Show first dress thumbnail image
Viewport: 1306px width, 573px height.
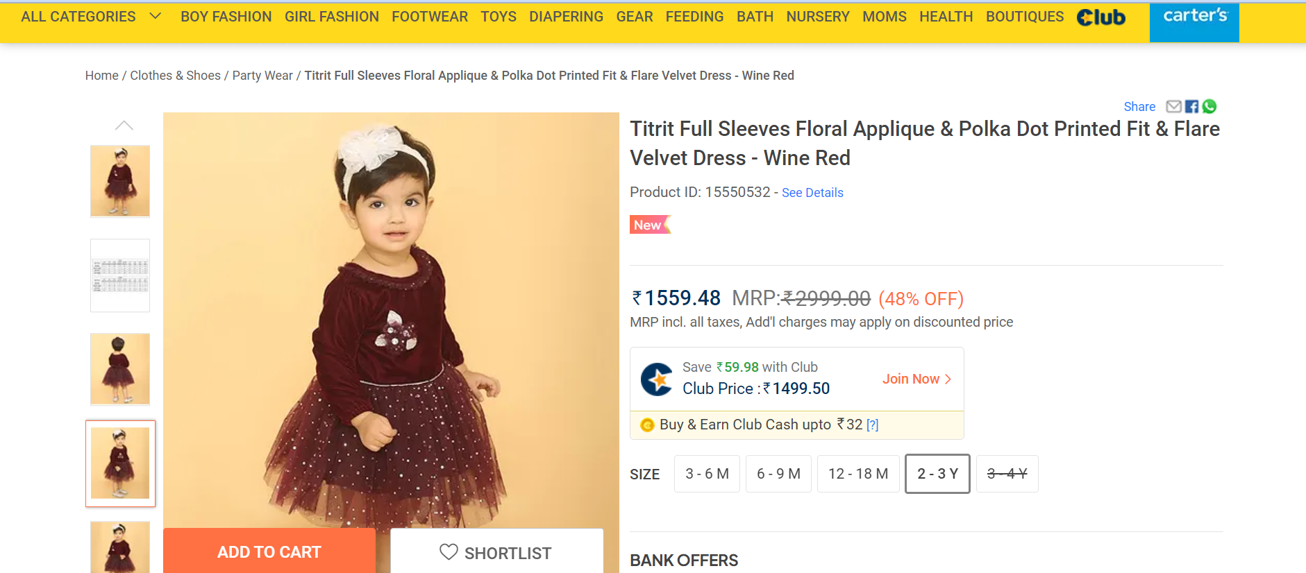point(120,181)
